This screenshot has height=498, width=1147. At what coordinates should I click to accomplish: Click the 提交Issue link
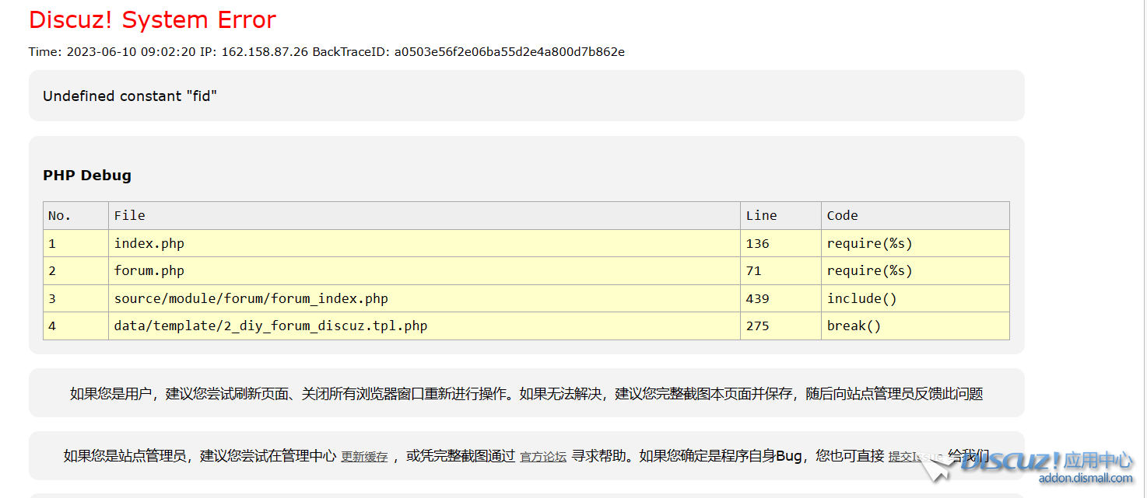coord(915,457)
